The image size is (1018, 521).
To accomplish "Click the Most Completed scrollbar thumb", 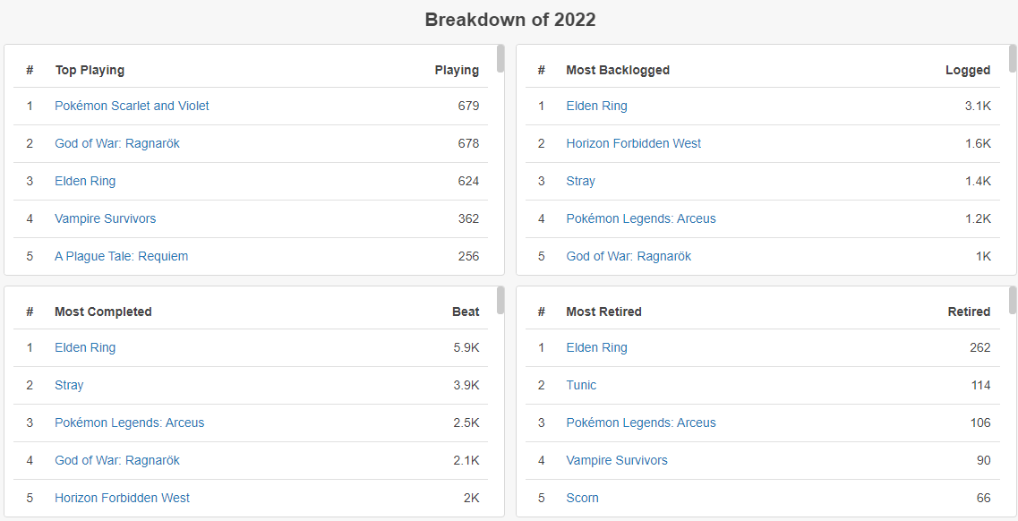I will tap(500, 301).
